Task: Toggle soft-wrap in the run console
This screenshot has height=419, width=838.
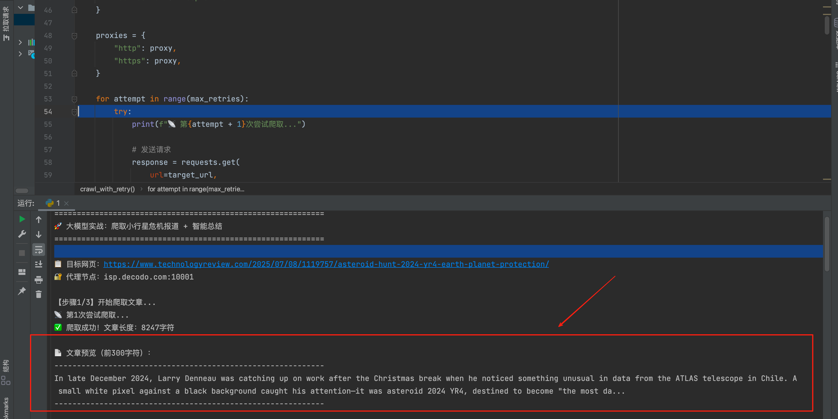Action: tap(39, 250)
